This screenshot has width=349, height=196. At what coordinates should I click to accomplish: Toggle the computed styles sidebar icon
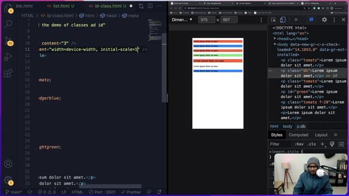(x=341, y=144)
